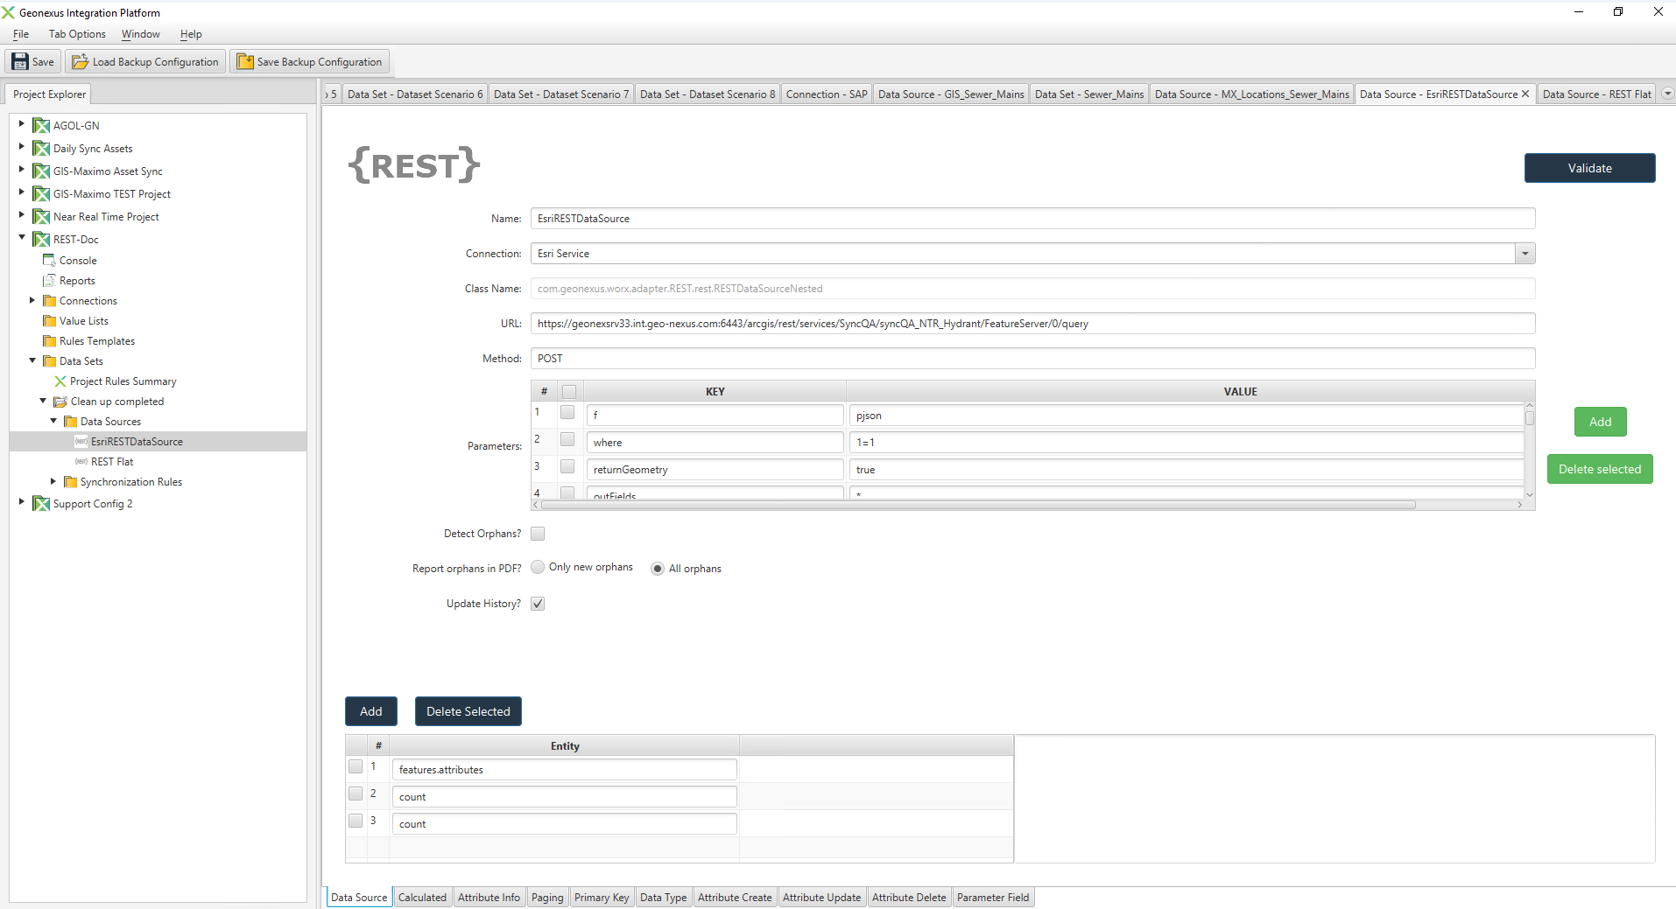The height and width of the screenshot is (909, 1676).
Task: Click the Save Backup Configuration icon
Action: [x=245, y=61]
